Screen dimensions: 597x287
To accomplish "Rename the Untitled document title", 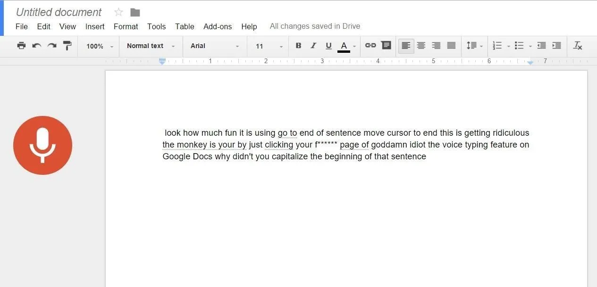I will coord(59,12).
